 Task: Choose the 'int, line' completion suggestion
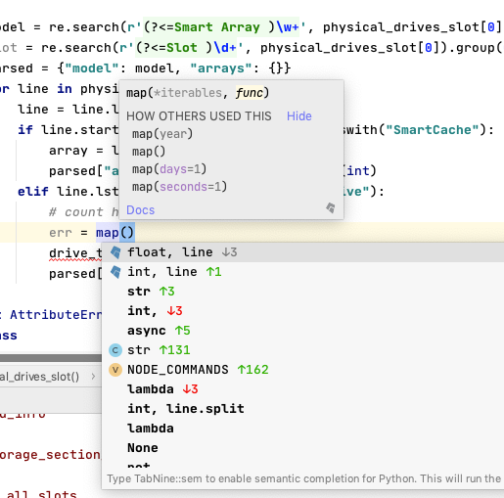tap(302, 272)
